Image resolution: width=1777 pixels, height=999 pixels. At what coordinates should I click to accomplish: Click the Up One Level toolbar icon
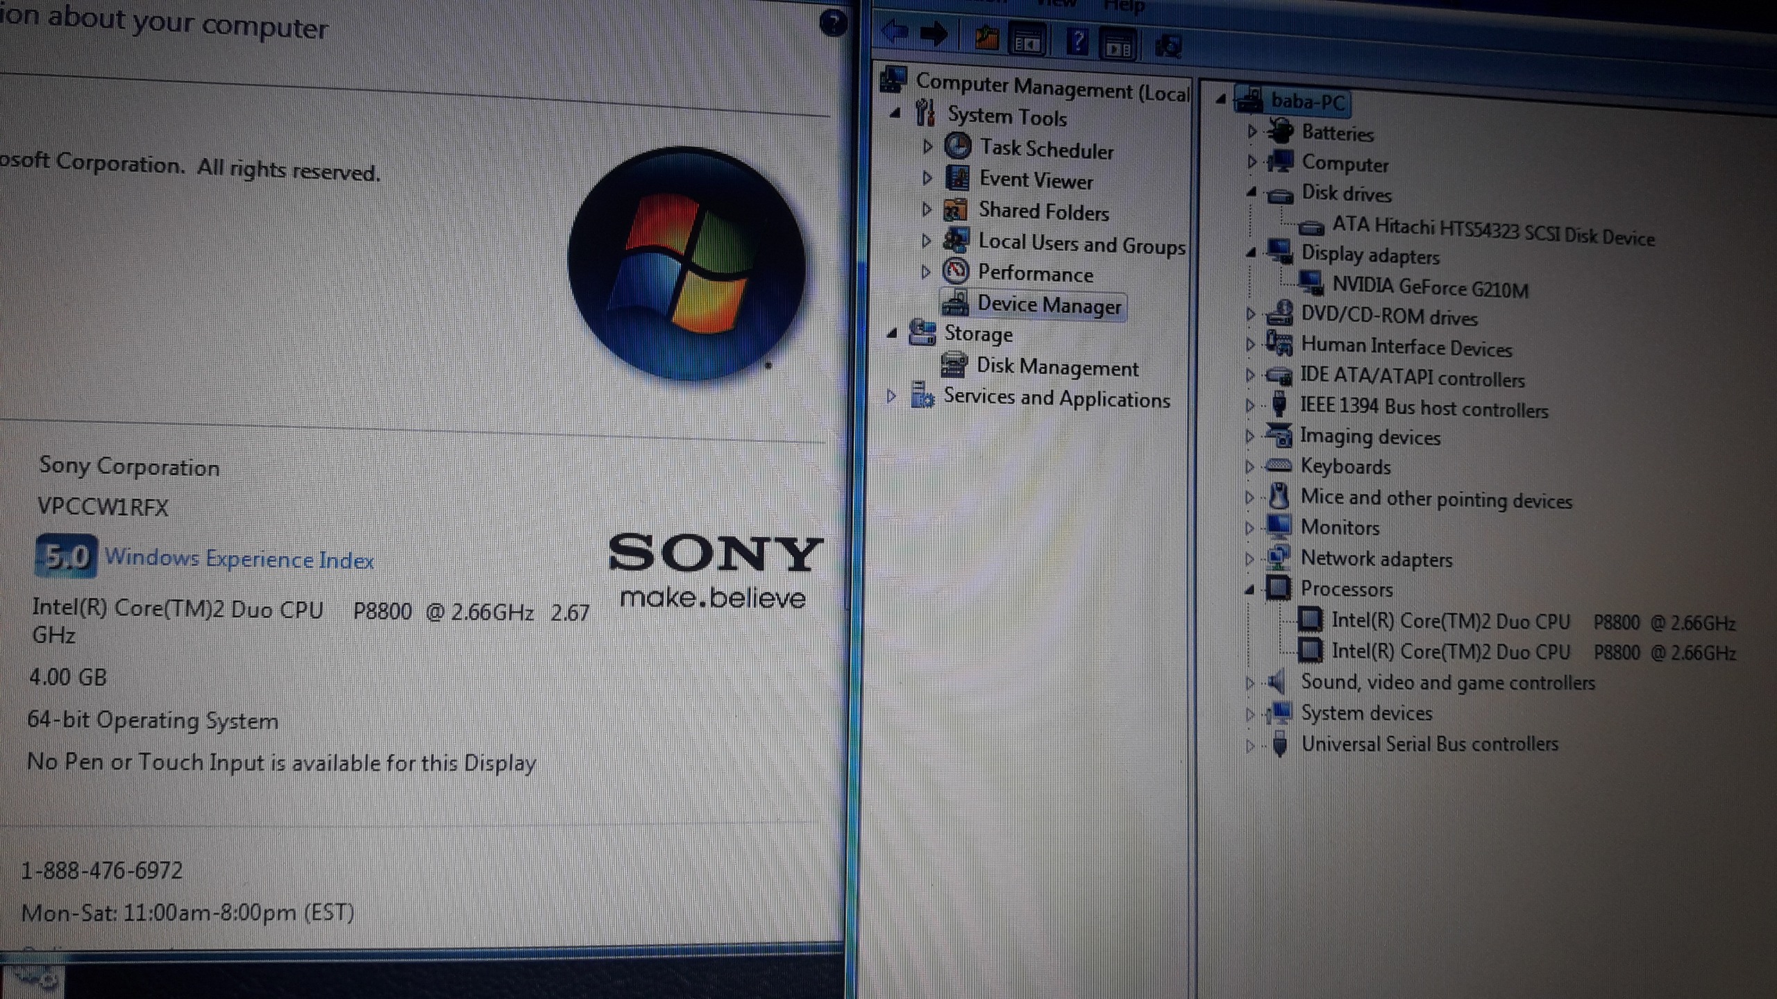(x=986, y=38)
